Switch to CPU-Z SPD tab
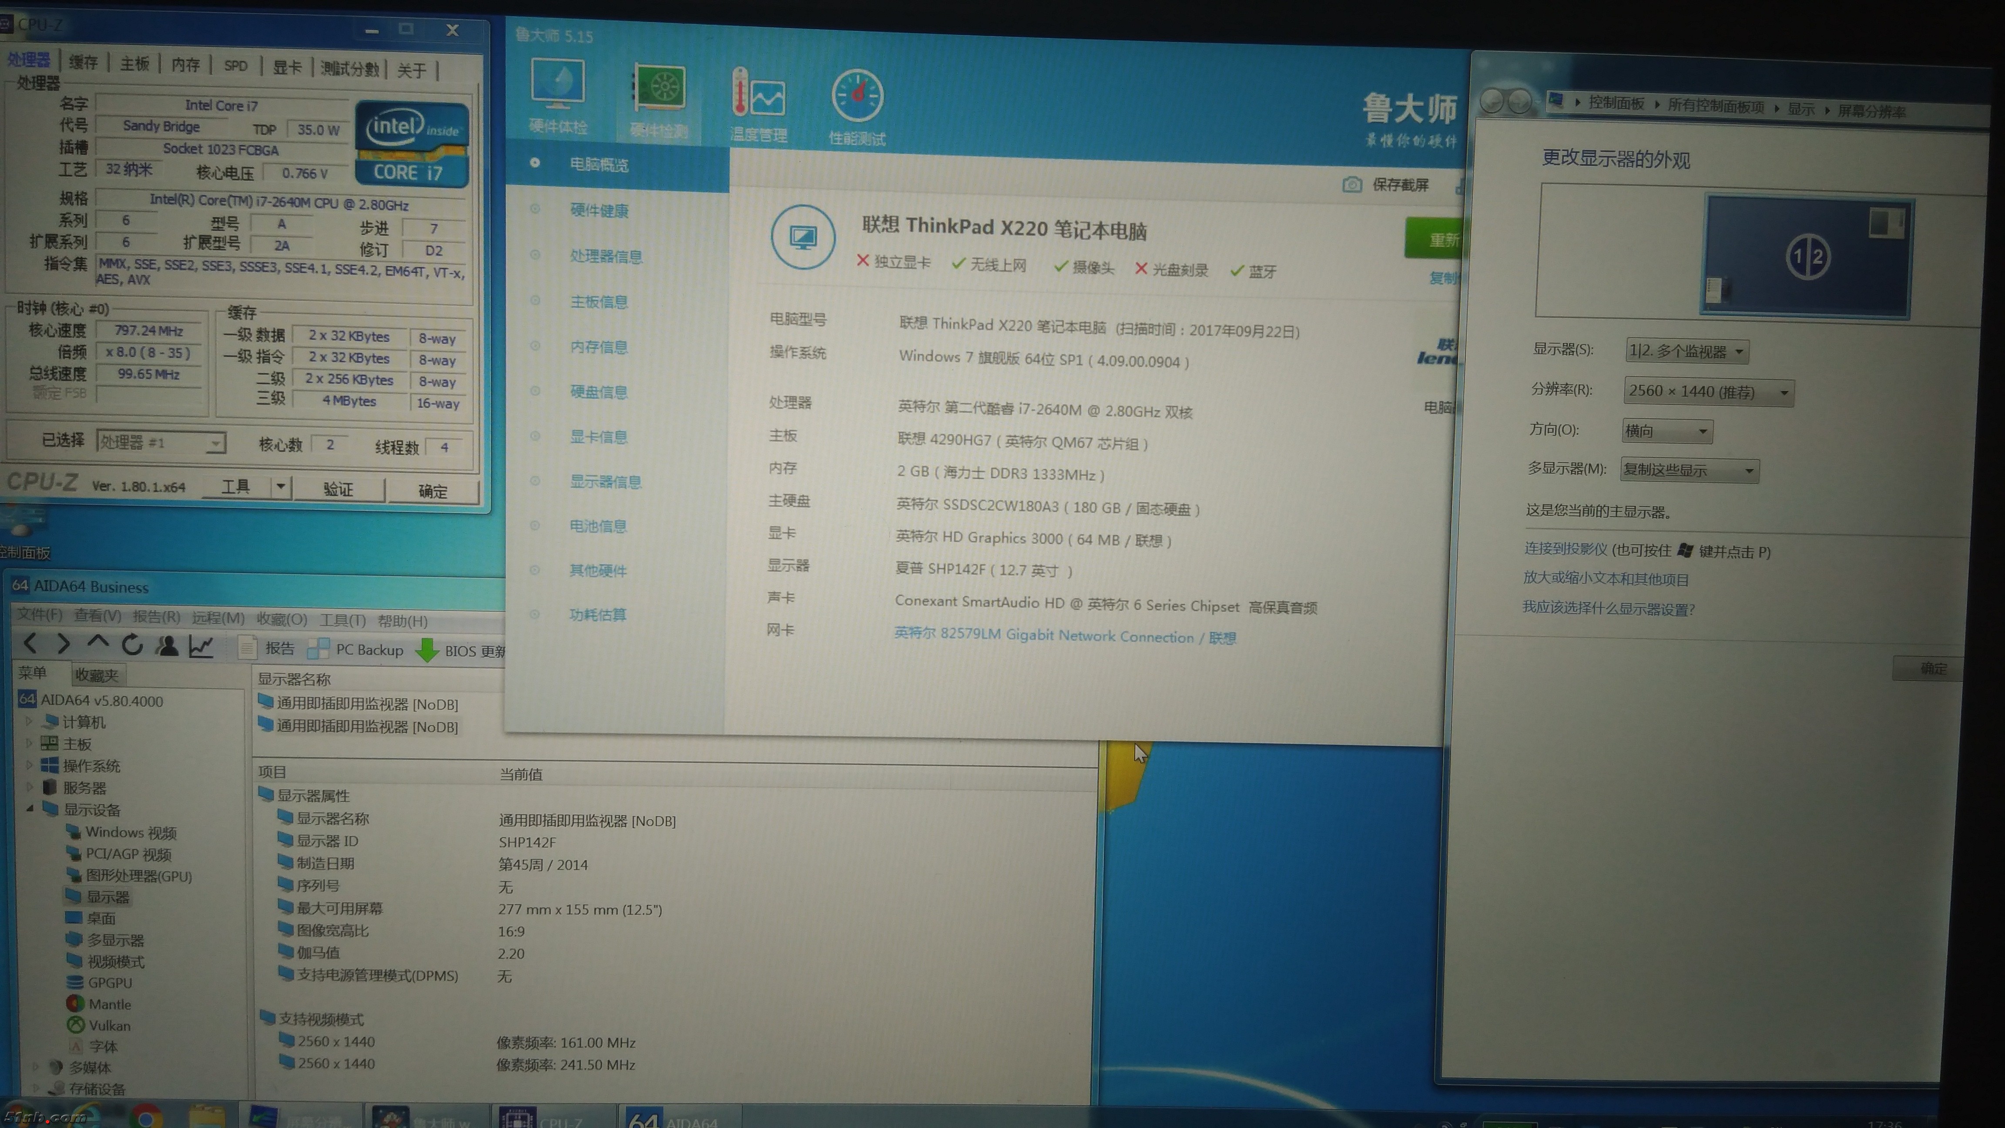The image size is (2005, 1128). pos(236,65)
